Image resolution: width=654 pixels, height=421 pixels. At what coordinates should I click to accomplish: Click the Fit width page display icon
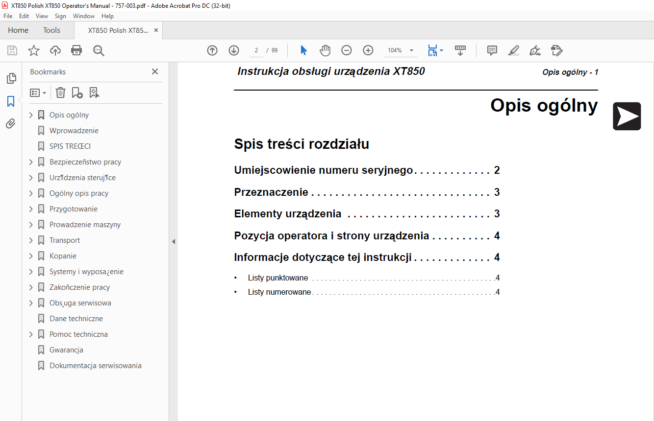coord(432,50)
